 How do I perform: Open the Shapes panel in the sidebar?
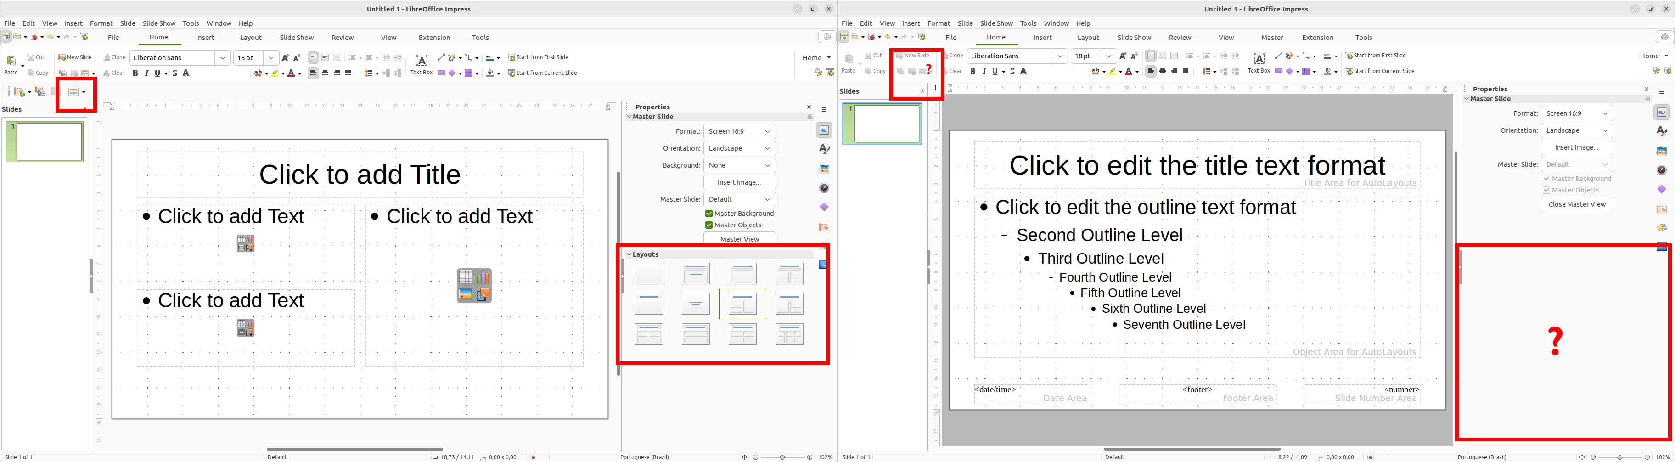[x=824, y=207]
